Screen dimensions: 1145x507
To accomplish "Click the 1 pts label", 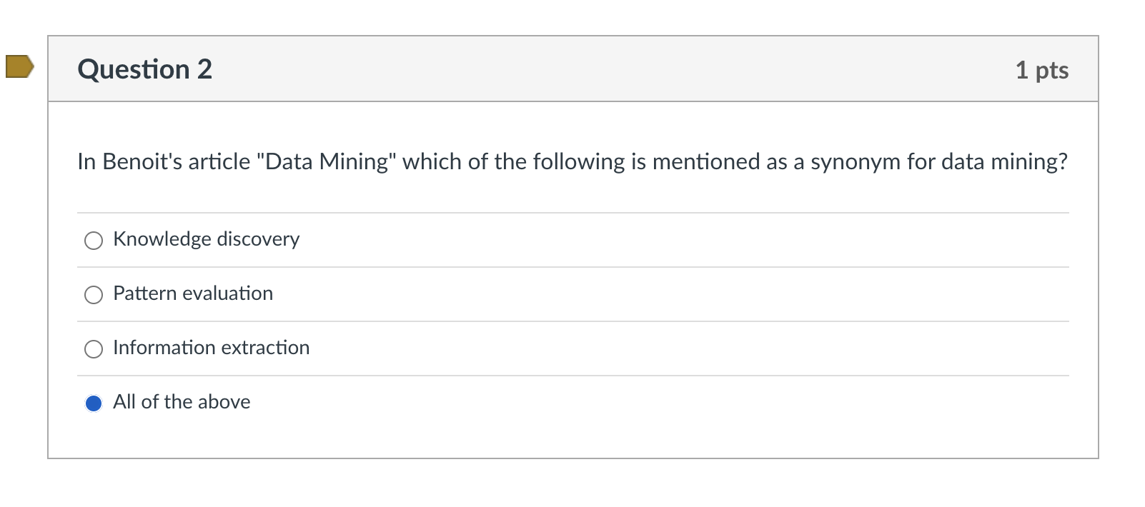I will pyautogui.click(x=1042, y=70).
